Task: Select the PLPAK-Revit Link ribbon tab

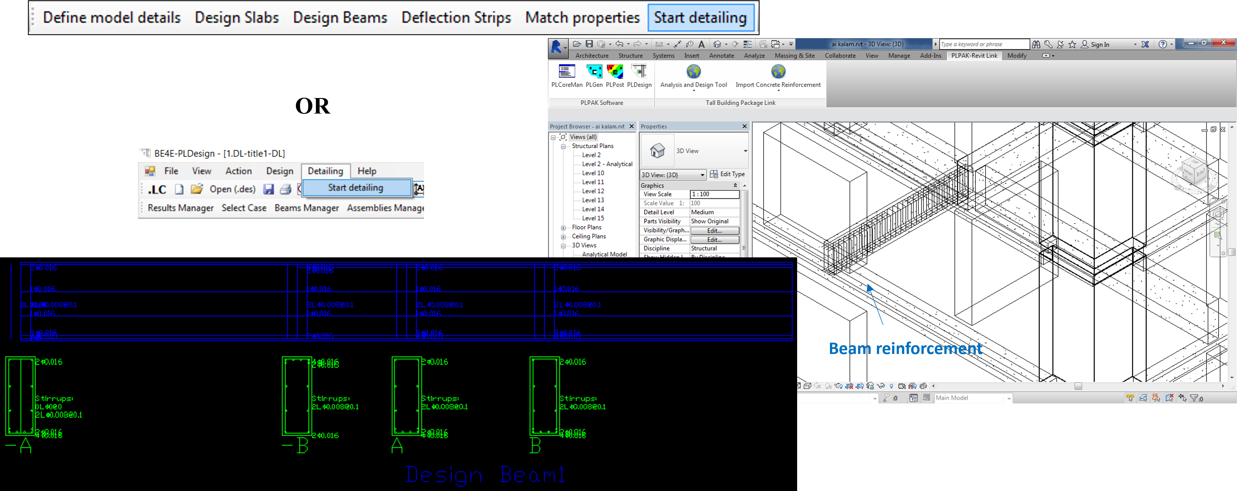Action: pyautogui.click(x=974, y=56)
